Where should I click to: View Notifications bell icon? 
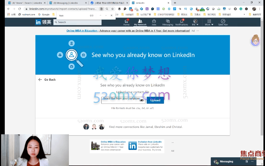tap(181, 22)
